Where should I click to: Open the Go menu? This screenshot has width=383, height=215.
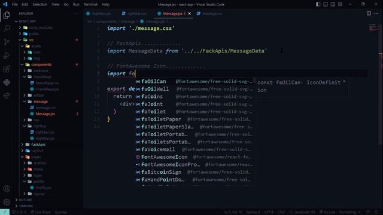click(66, 4)
